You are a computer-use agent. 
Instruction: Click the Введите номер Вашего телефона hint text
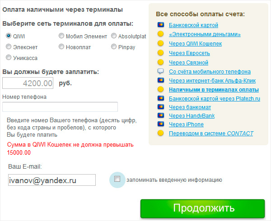point(72,128)
